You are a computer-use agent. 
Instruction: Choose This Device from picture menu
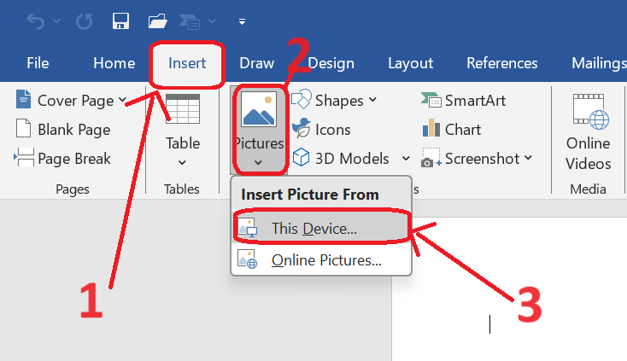(x=313, y=229)
